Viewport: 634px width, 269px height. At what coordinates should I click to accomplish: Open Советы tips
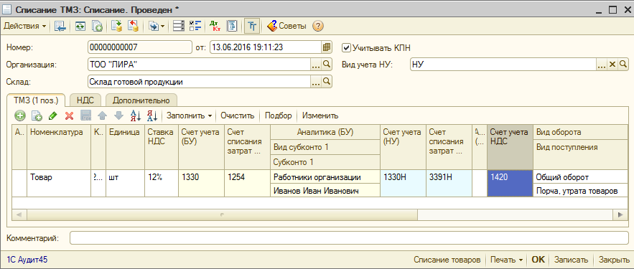(287, 27)
